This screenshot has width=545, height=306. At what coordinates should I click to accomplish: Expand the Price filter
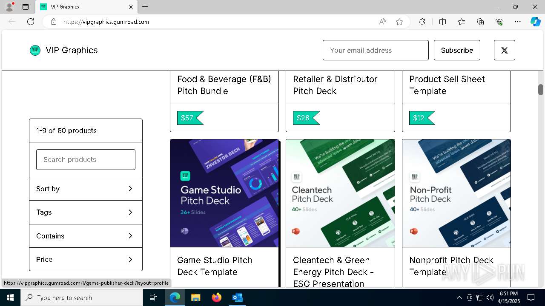tap(86, 259)
